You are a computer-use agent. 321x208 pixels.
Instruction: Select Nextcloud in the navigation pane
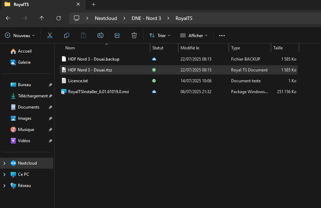[x=27, y=163]
